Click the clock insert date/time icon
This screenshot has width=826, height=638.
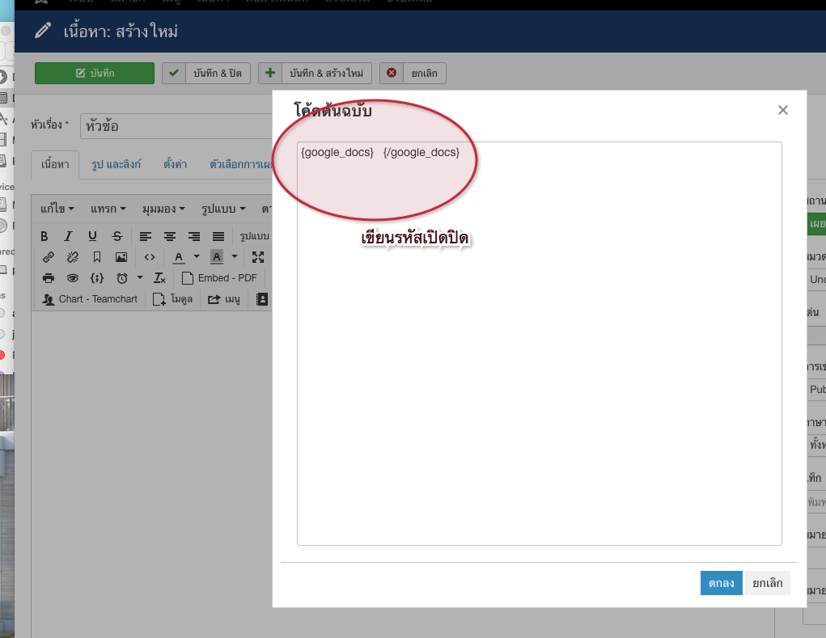coord(122,278)
